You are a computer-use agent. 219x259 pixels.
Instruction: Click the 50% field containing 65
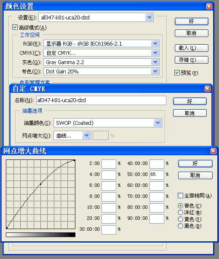(x=157, y=175)
